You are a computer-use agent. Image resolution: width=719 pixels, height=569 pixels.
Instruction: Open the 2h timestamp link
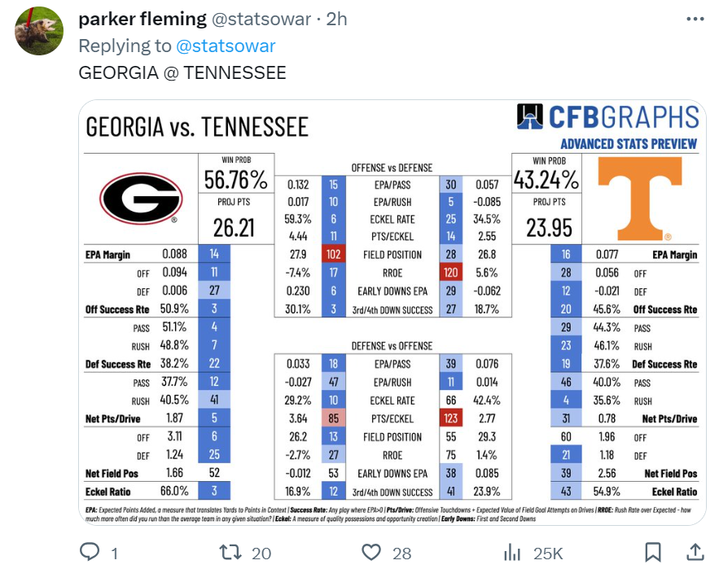point(336,20)
